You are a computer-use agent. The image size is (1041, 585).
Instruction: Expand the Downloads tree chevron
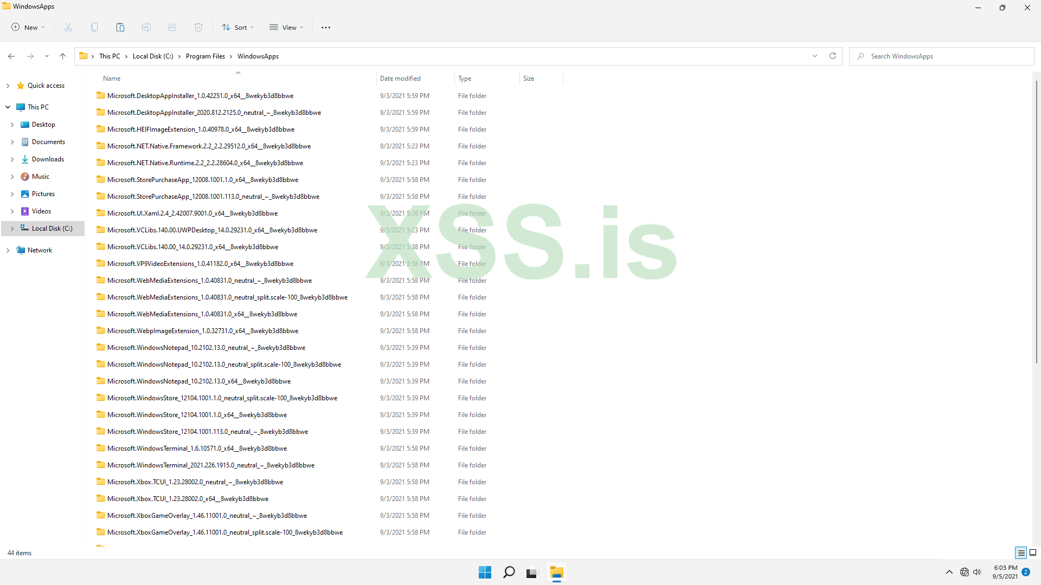click(x=12, y=159)
